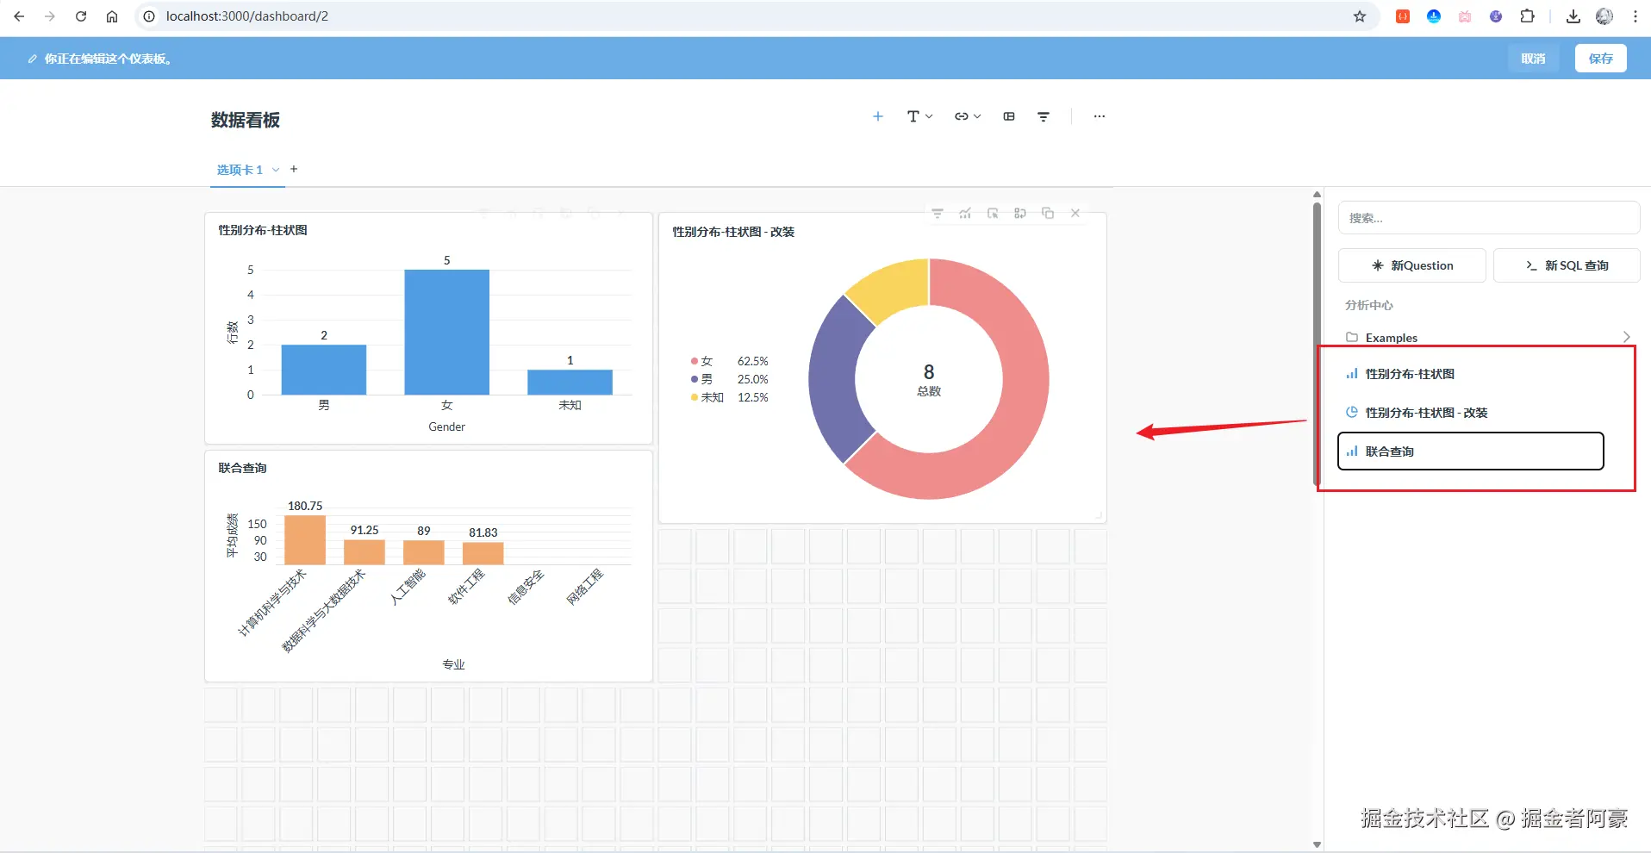Click the browser home icon
The height and width of the screenshot is (853, 1651).
click(112, 16)
